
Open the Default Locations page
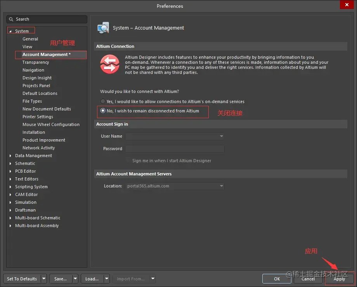(x=40, y=93)
